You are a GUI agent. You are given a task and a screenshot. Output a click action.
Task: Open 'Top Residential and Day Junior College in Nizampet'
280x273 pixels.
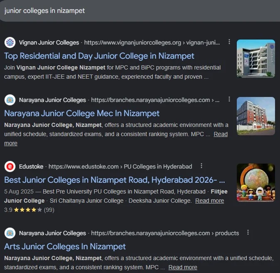99,56
